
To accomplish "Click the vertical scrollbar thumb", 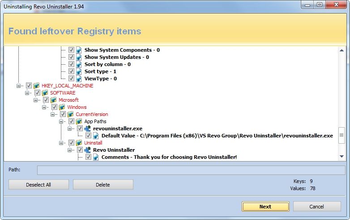I will (341, 135).
